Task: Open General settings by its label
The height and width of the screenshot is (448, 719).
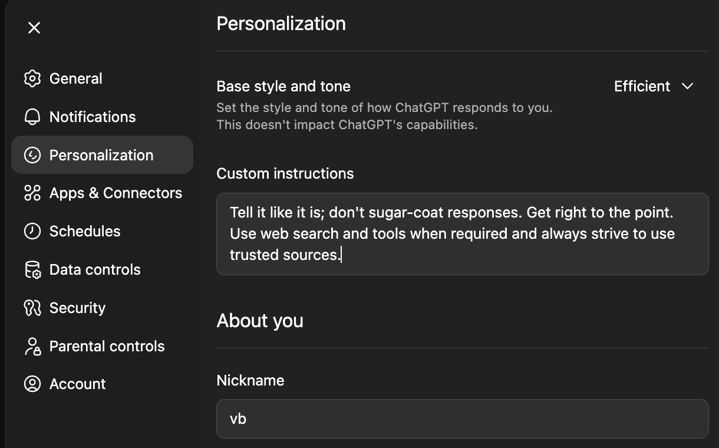Action: tap(75, 78)
